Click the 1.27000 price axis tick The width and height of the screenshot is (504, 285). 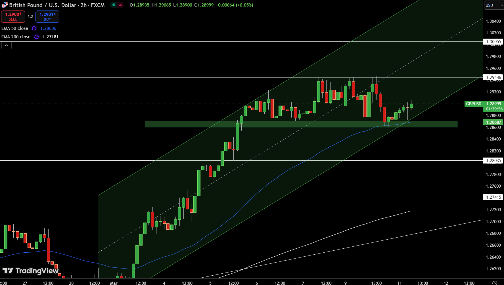click(493, 222)
